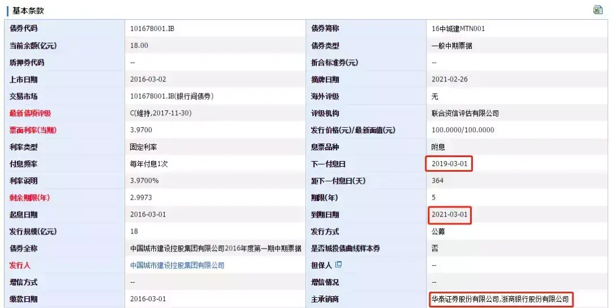
Task: Click the 评级机构 label
Action: pyautogui.click(x=325, y=113)
